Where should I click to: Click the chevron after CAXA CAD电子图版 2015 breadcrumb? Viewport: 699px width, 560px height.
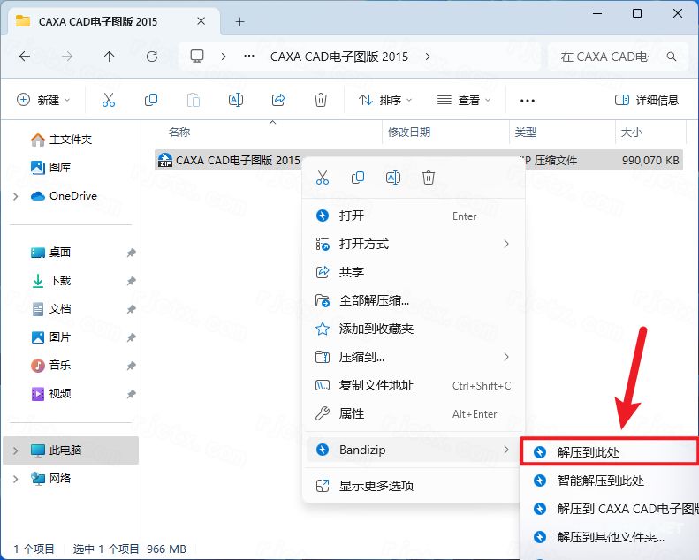pos(428,57)
